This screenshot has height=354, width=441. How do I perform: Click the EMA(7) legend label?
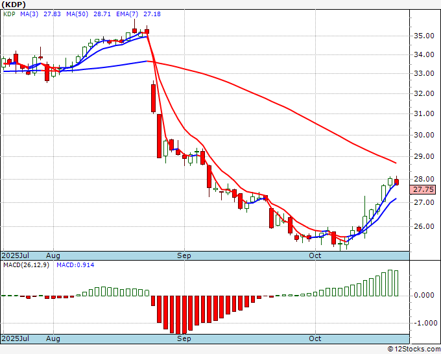(x=127, y=14)
